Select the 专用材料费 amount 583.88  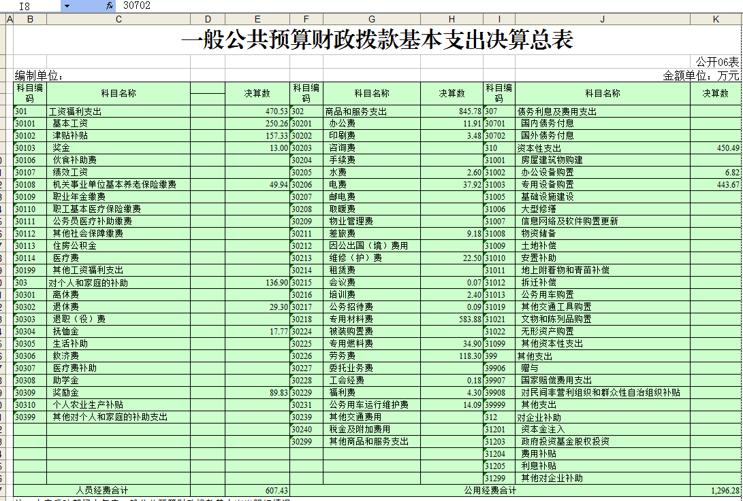[452, 319]
